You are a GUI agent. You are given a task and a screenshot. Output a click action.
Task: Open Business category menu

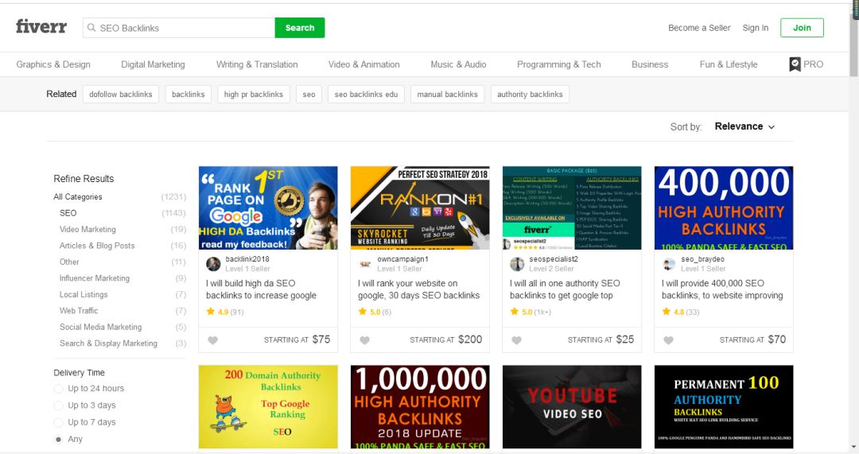(x=650, y=64)
